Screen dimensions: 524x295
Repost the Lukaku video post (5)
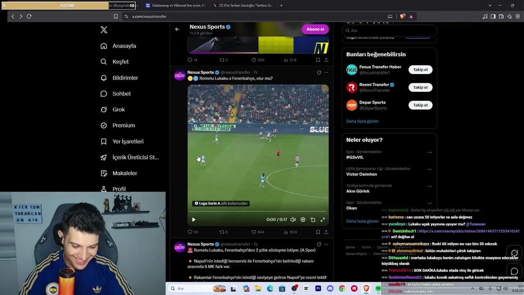point(224,232)
